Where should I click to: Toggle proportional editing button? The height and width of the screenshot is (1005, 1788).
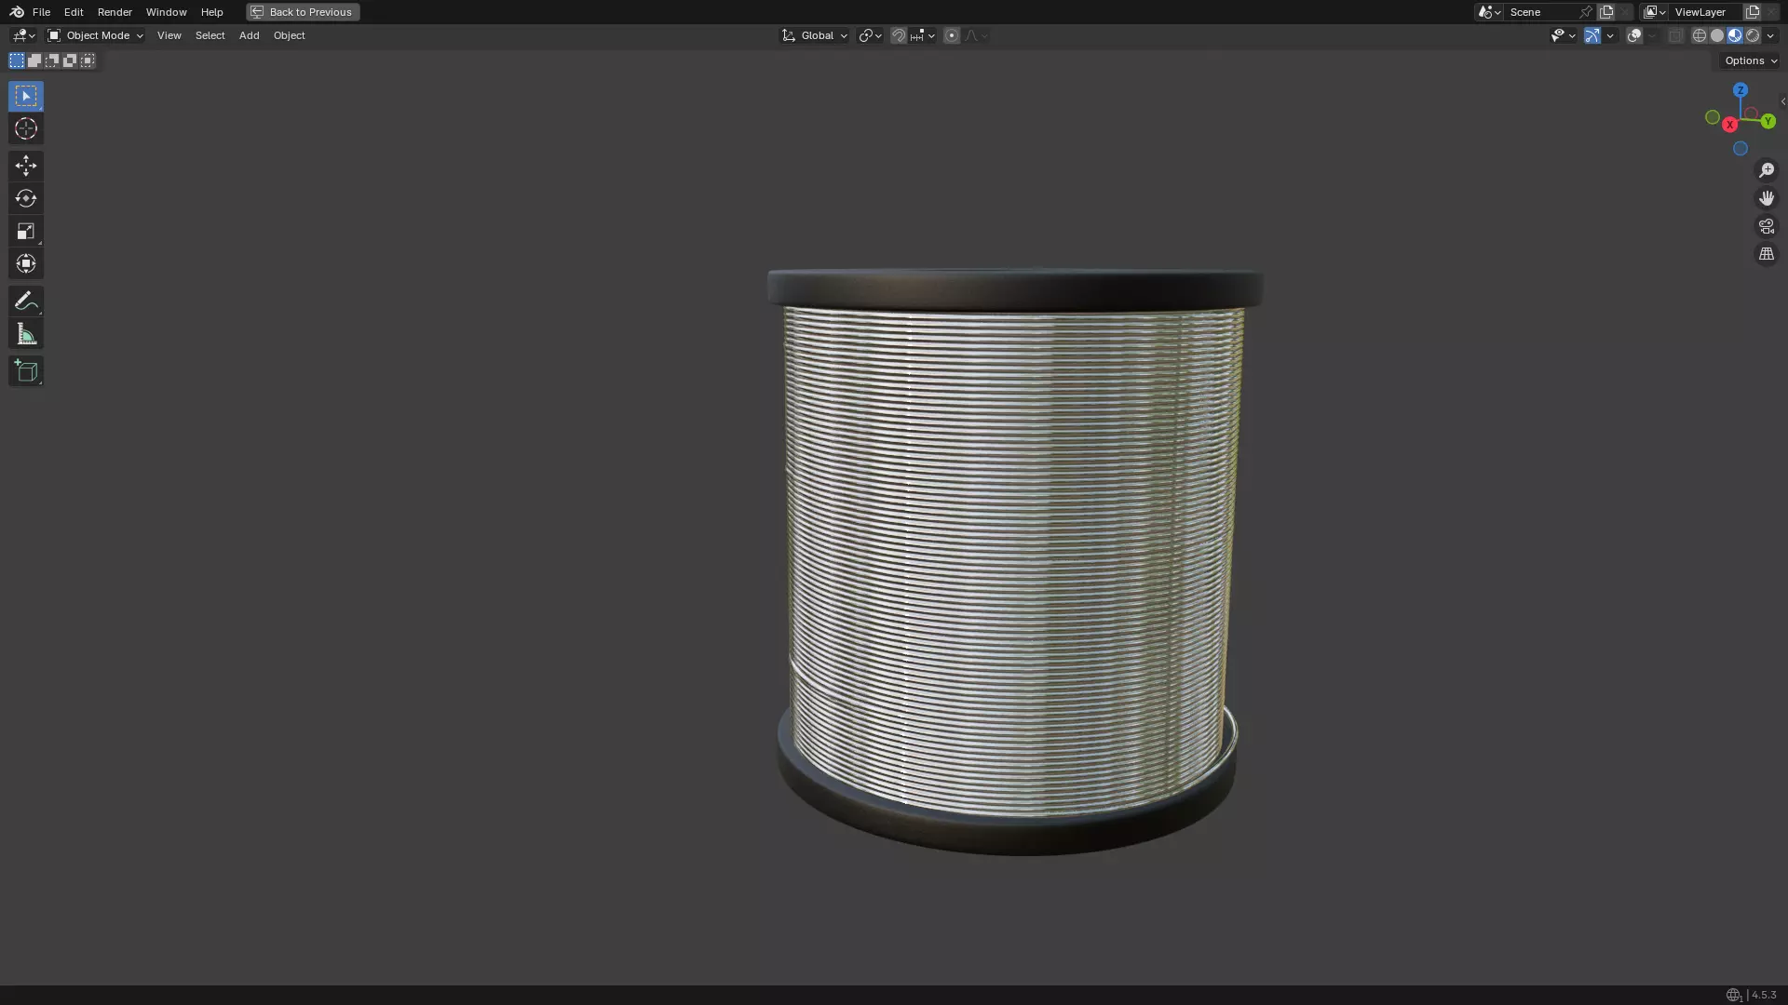[952, 35]
